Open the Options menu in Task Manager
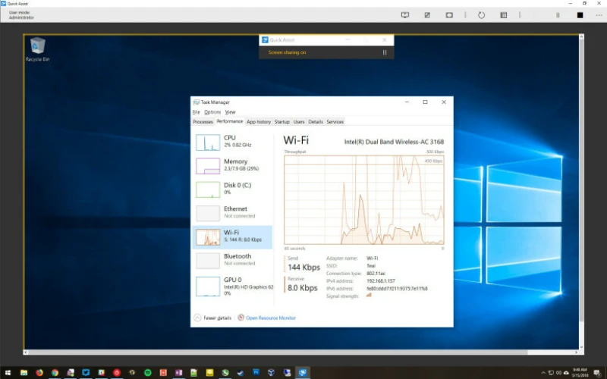 (212, 112)
